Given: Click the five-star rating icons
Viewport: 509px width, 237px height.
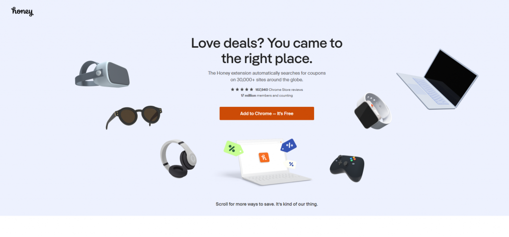Looking at the screenshot, I should coord(242,89).
